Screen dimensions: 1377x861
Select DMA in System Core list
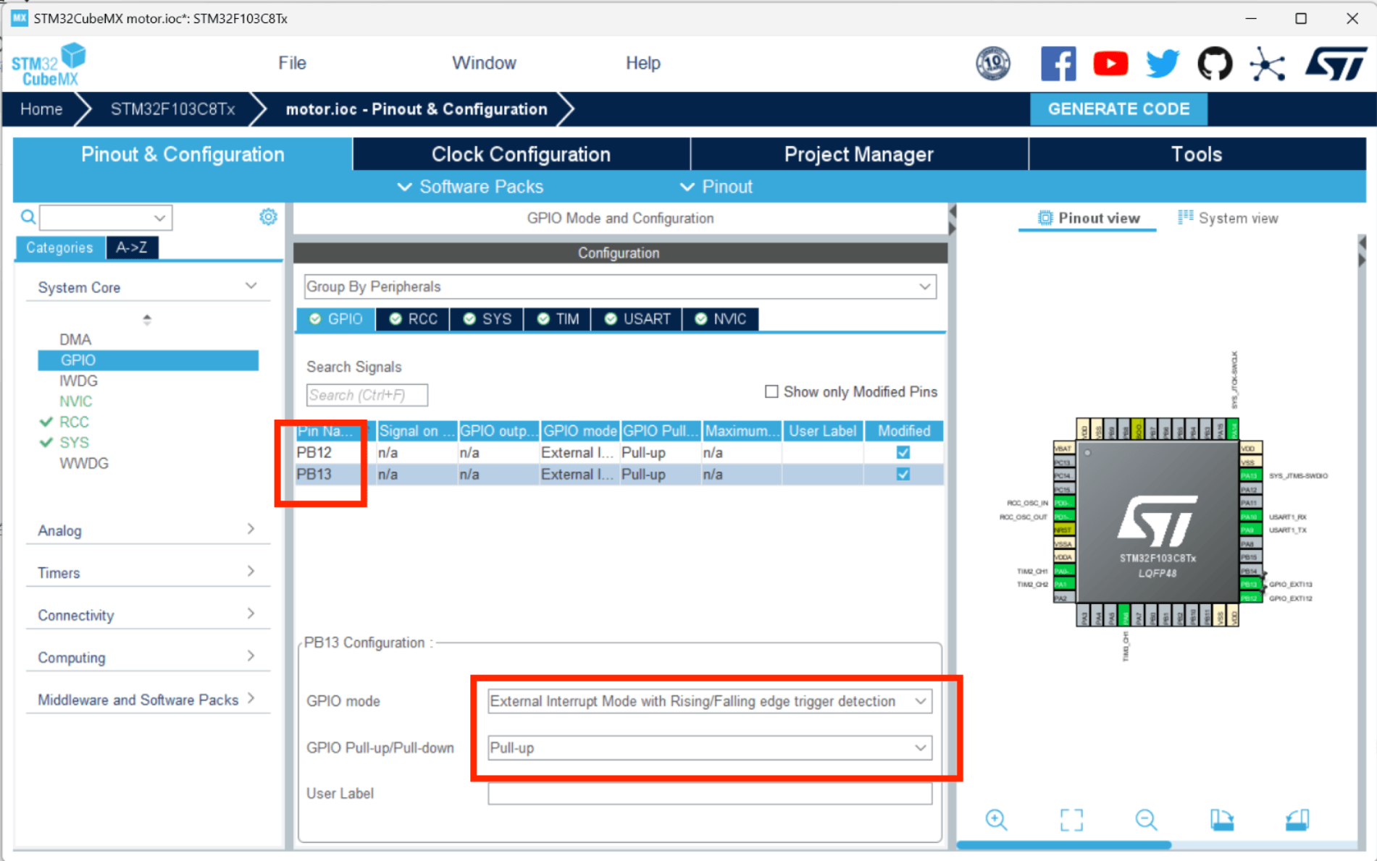coord(75,339)
